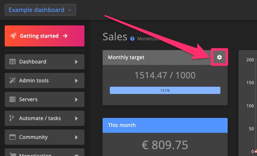Select the Dashboard grid icon
Screen dimensions: 257x156
pos(12,62)
